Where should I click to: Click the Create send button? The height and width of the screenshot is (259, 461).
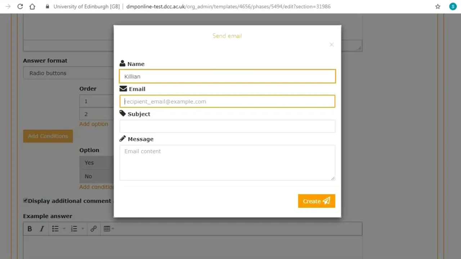pyautogui.click(x=317, y=201)
